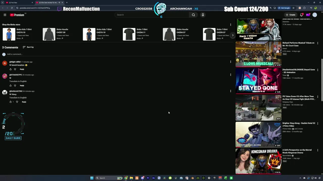The image size is (323, 181).
Task: Open 'Richard Performs Musical Tribute' video title
Action: [298, 44]
